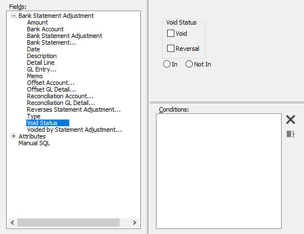The width and height of the screenshot is (304, 234).
Task: Select the Type field
Action: point(34,116)
